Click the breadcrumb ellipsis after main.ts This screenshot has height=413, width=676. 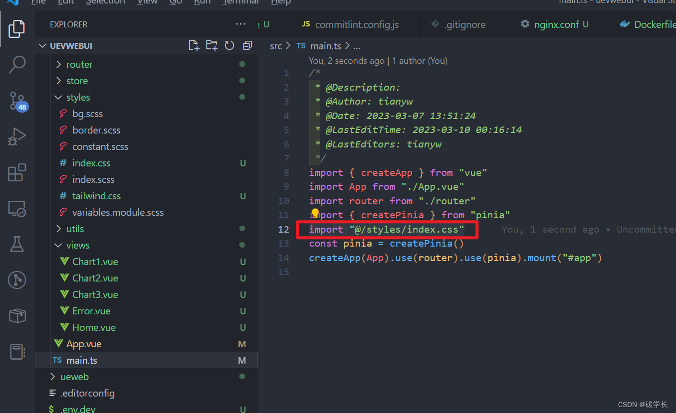(x=357, y=46)
